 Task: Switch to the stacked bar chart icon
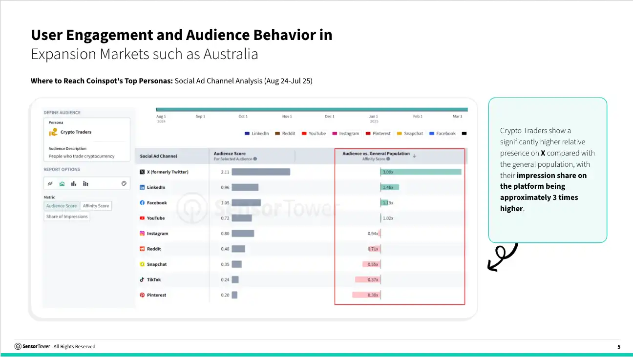click(86, 183)
